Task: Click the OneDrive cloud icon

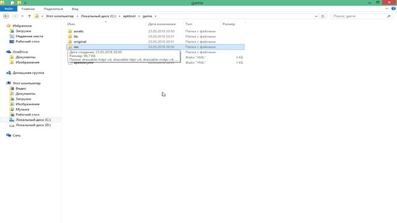Action: click(9, 52)
